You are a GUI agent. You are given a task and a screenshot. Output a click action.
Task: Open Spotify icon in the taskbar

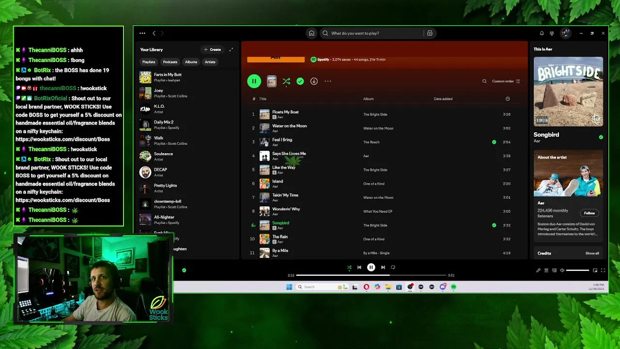click(453, 287)
